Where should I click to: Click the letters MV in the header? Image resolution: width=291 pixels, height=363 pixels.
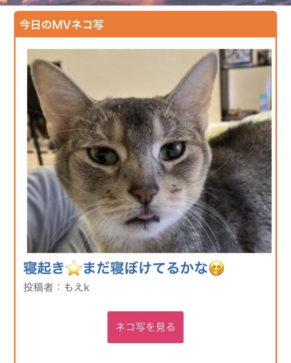[x=61, y=25]
